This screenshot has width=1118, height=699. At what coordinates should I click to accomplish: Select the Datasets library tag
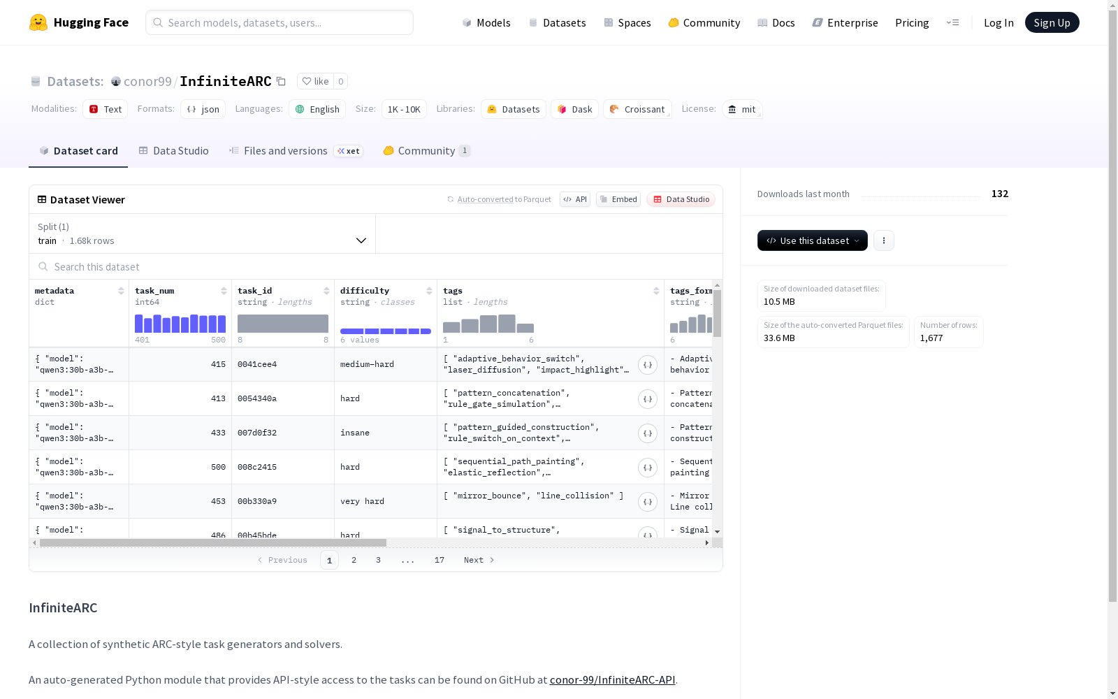pos(514,109)
